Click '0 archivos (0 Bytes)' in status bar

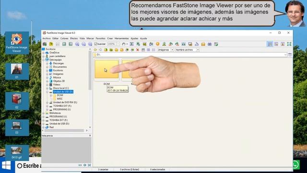click(x=130, y=170)
